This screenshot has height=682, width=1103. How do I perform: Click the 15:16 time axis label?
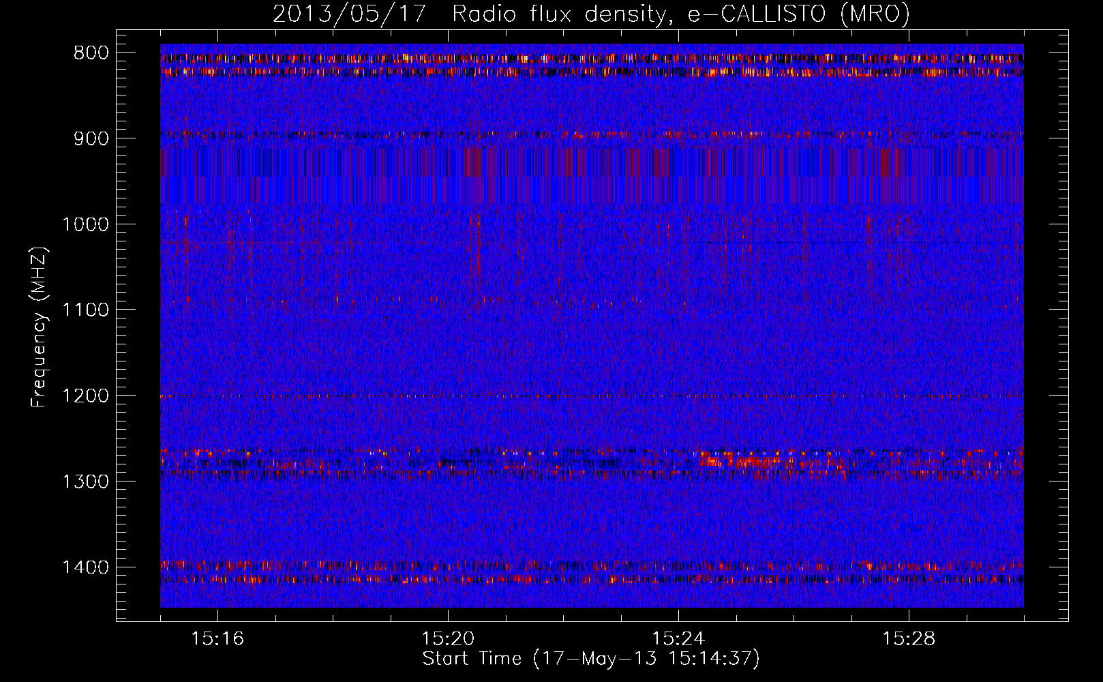click(217, 639)
